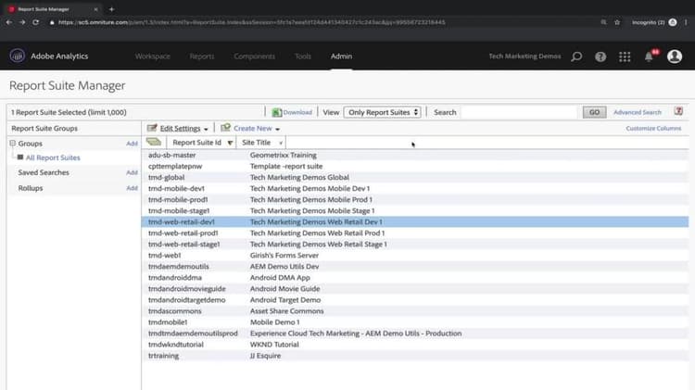Open the View Only Report Suites dropdown
Image resolution: width=695 pixels, height=390 pixels.
[382, 112]
